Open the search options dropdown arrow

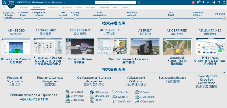point(134,2)
